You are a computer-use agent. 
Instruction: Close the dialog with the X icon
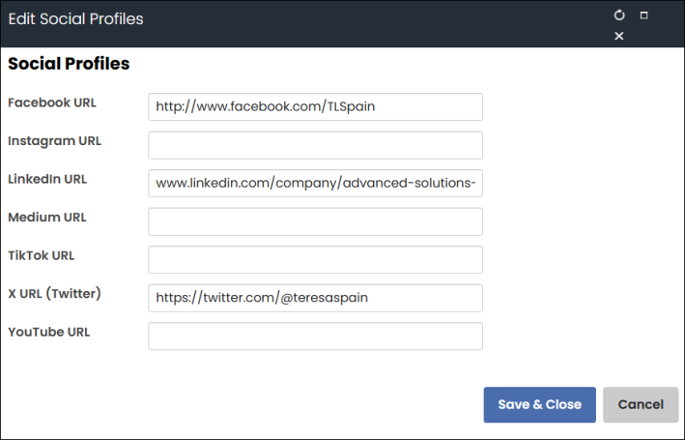619,36
